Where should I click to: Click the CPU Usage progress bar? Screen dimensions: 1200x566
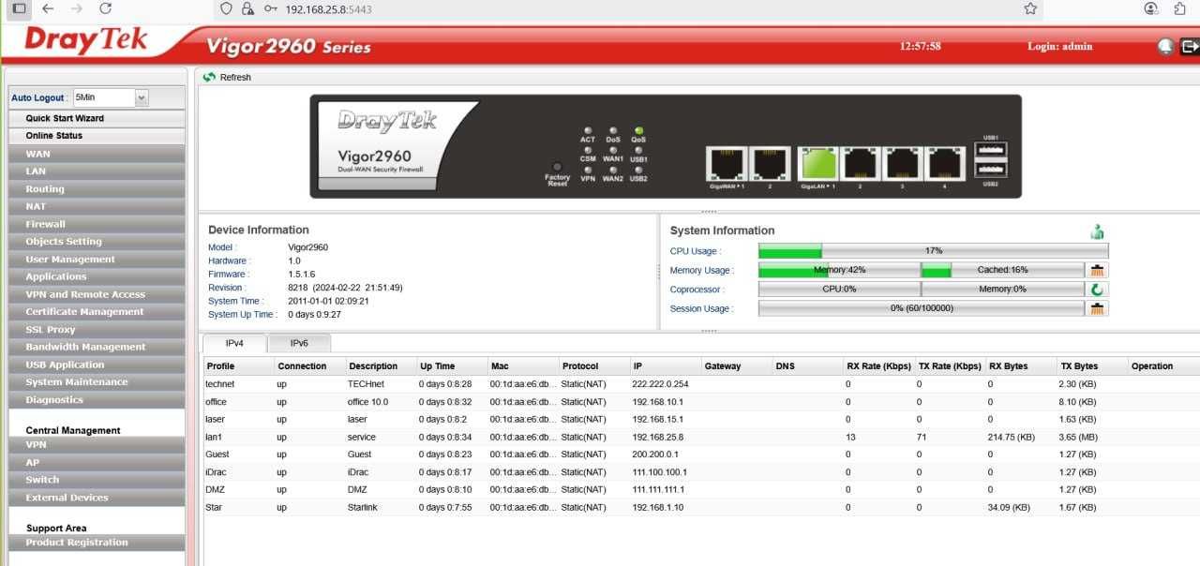tap(933, 251)
